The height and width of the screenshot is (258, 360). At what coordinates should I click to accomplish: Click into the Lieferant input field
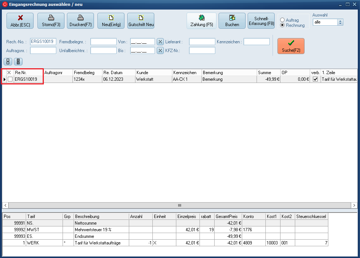[202, 42]
